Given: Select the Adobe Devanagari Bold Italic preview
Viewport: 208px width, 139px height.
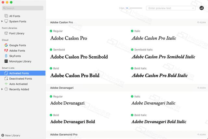Looking at the screenshot, I should (159, 122).
